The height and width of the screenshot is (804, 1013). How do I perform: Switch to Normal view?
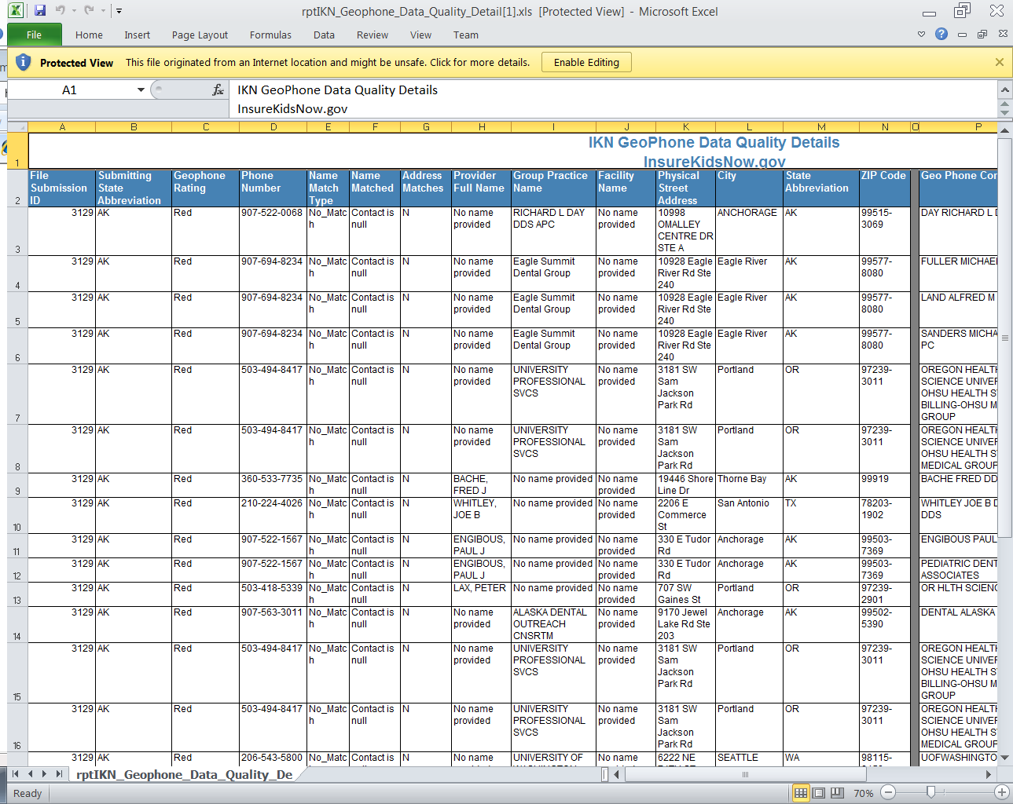tap(801, 793)
